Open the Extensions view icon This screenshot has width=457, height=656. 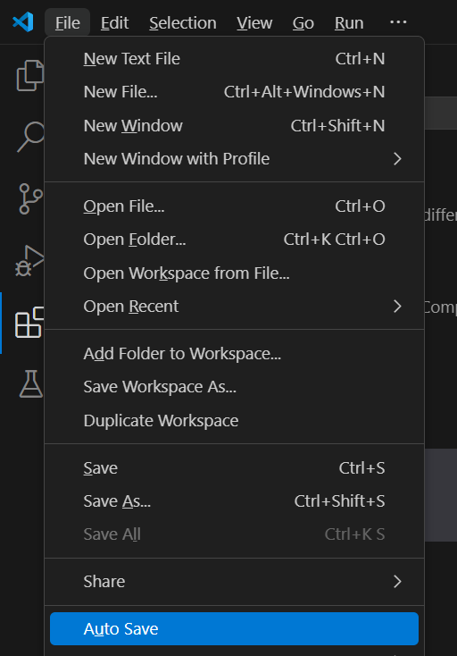29,322
